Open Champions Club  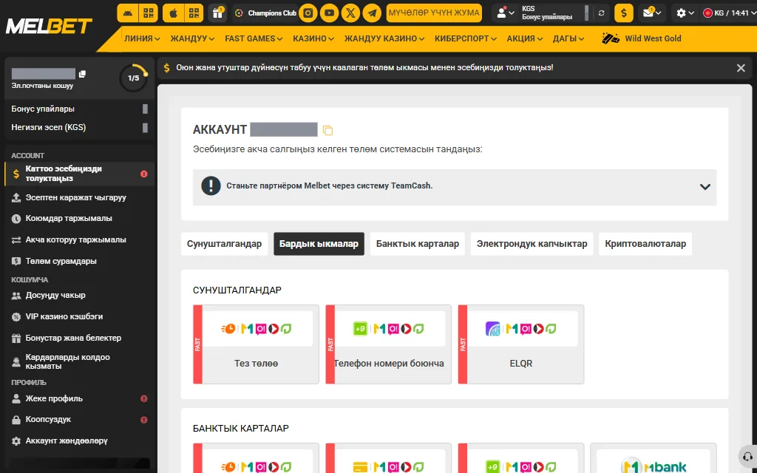[x=265, y=13]
